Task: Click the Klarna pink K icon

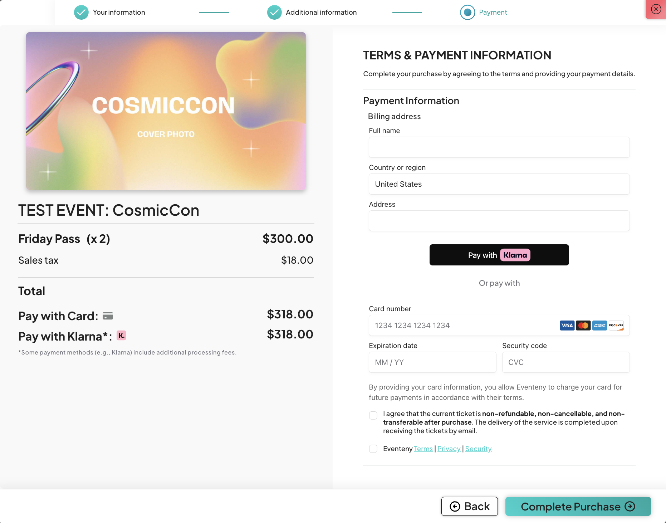Action: [121, 336]
